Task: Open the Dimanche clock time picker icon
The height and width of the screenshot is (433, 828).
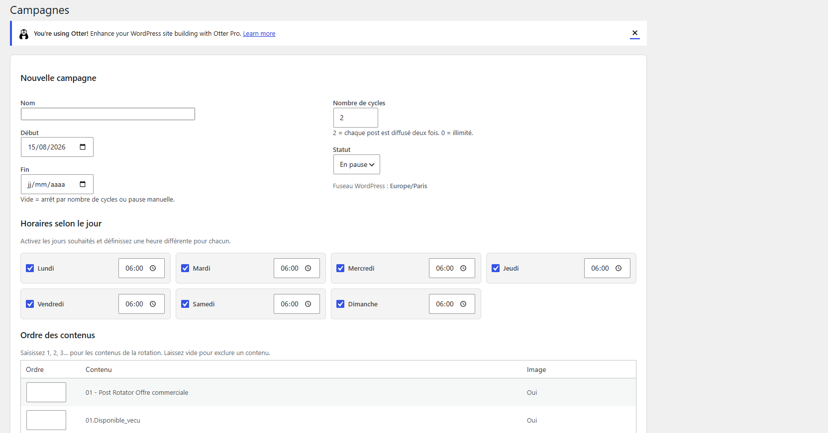Action: point(463,304)
